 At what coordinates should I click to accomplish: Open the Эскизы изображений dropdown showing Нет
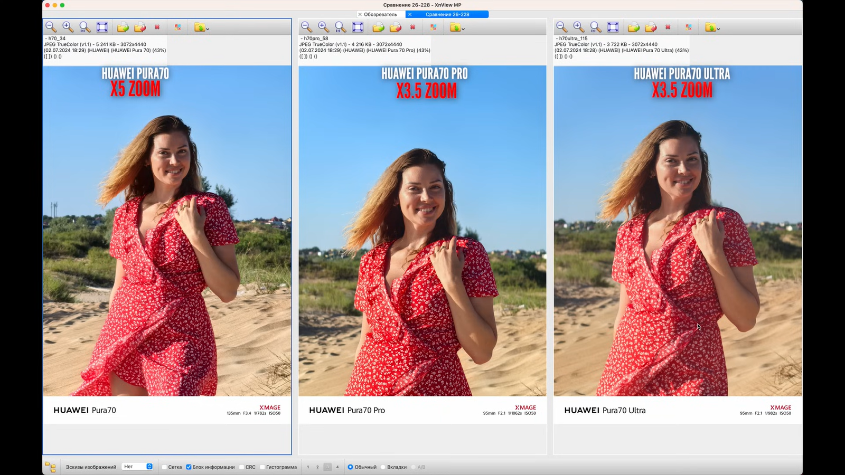point(137,467)
